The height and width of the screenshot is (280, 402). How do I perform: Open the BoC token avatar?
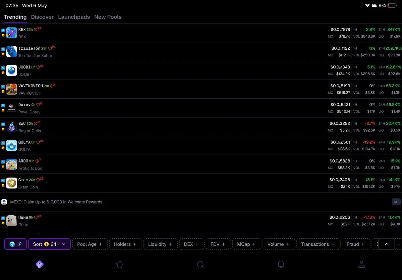(11, 127)
